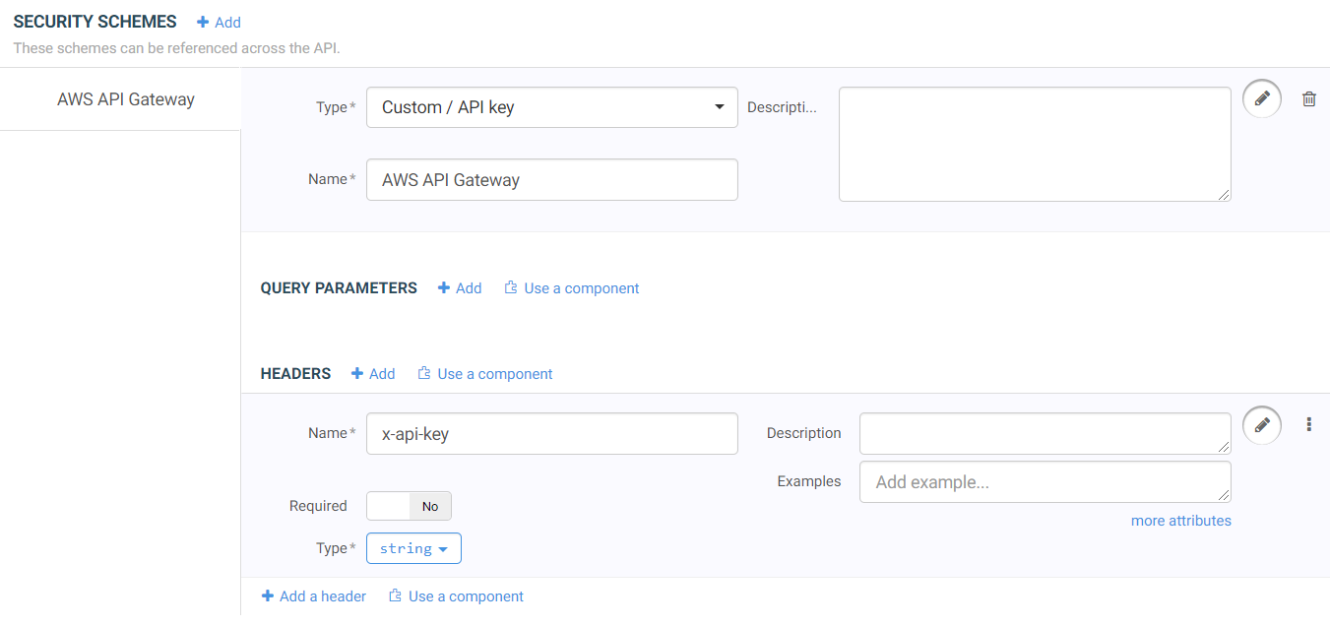Viewport: 1330px width, 626px height.
Task: Click the pencil edit icon for x-api-key header
Action: click(1262, 425)
